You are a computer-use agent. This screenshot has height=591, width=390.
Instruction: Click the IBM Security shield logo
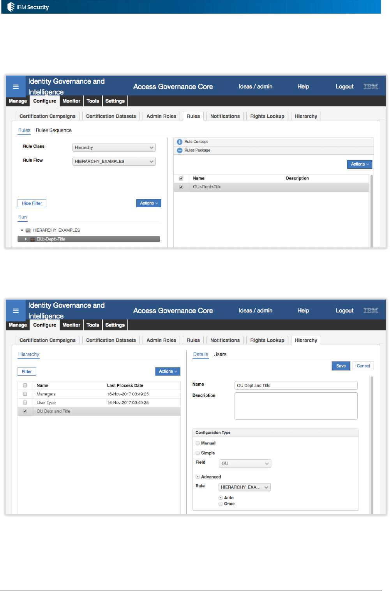pos(11,7)
